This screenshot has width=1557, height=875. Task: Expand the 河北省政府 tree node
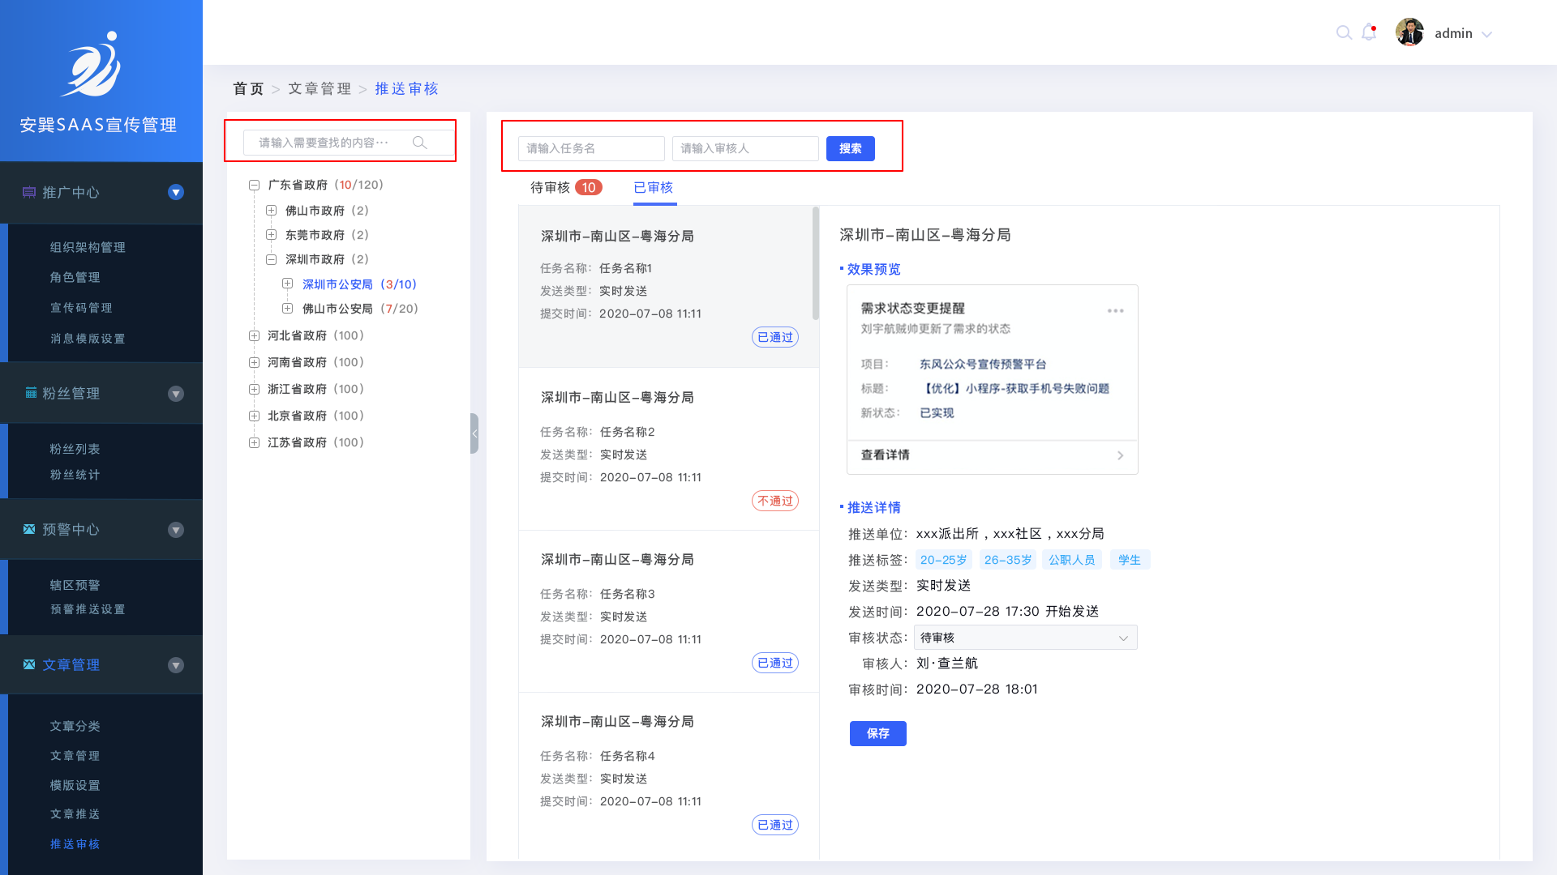[x=254, y=335]
